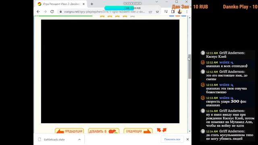View site info via the padlock icon
The image size is (258, 145).
[x=60, y=12]
